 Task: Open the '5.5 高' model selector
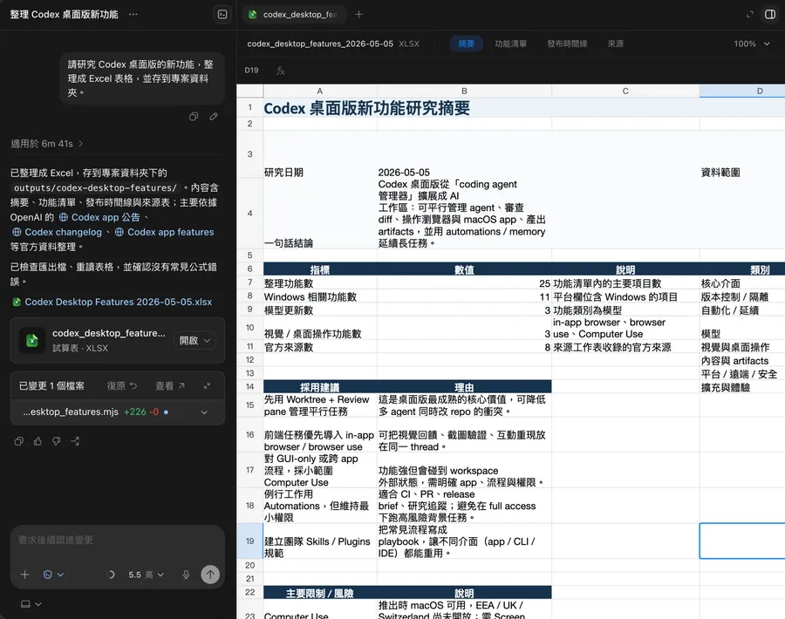(146, 575)
